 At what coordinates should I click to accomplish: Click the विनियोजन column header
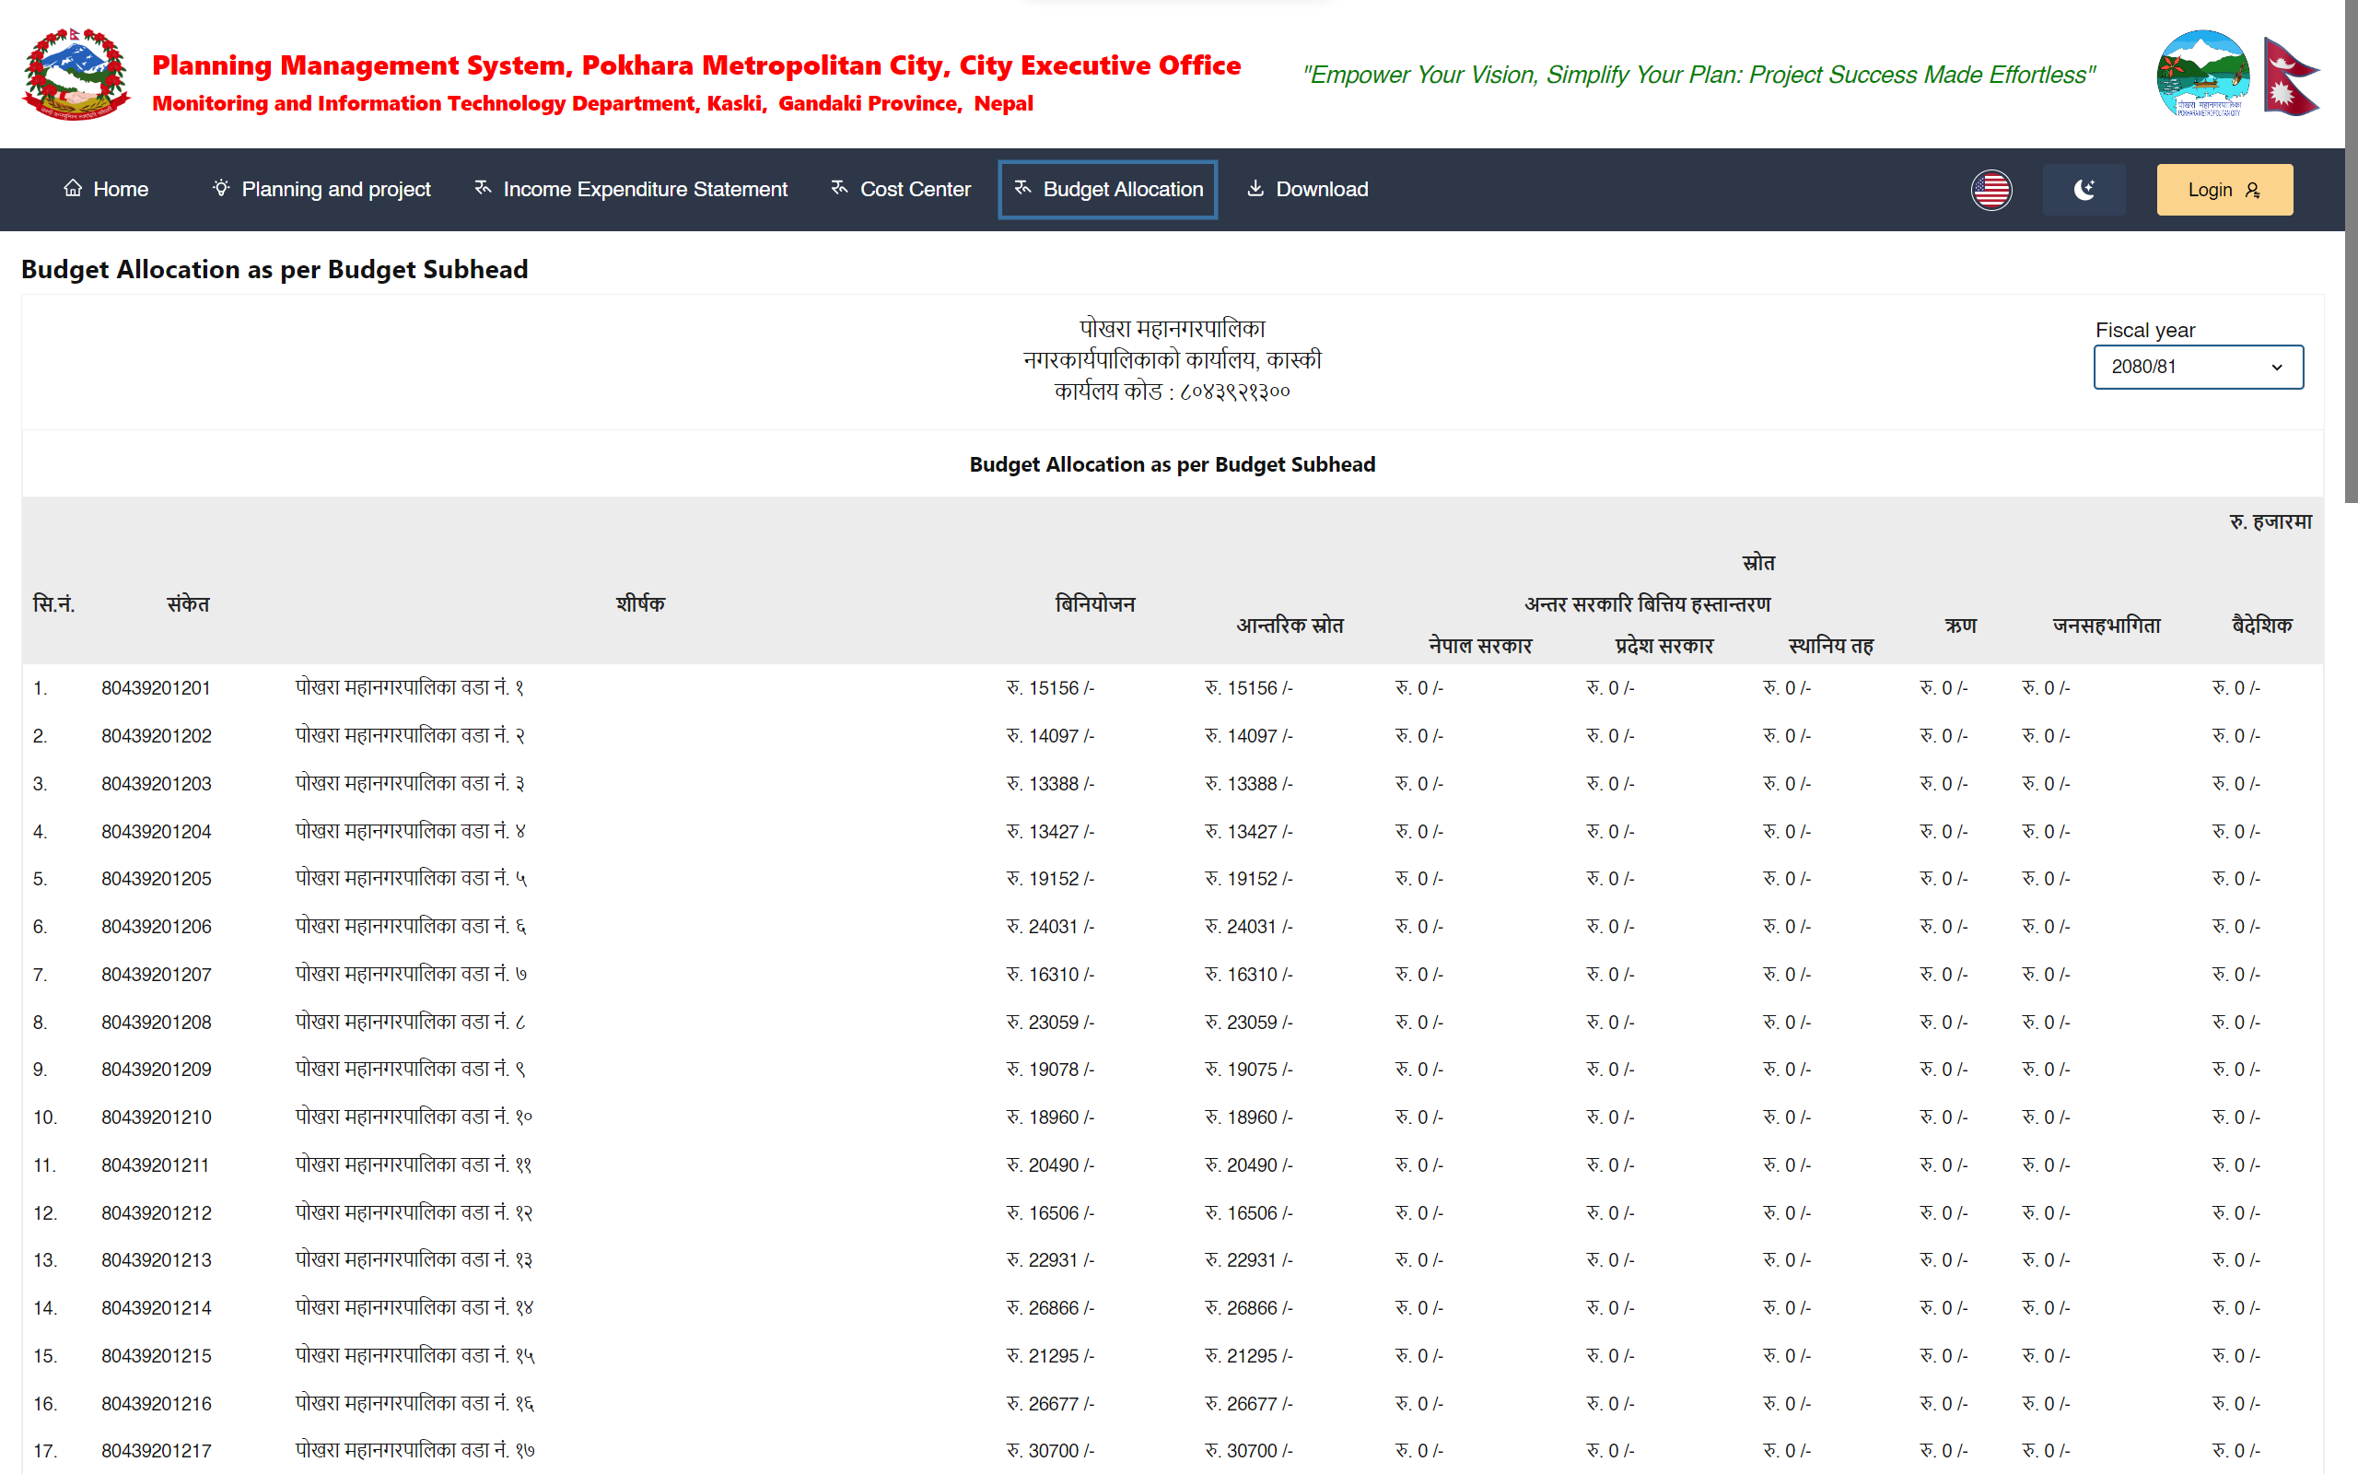click(x=1094, y=604)
